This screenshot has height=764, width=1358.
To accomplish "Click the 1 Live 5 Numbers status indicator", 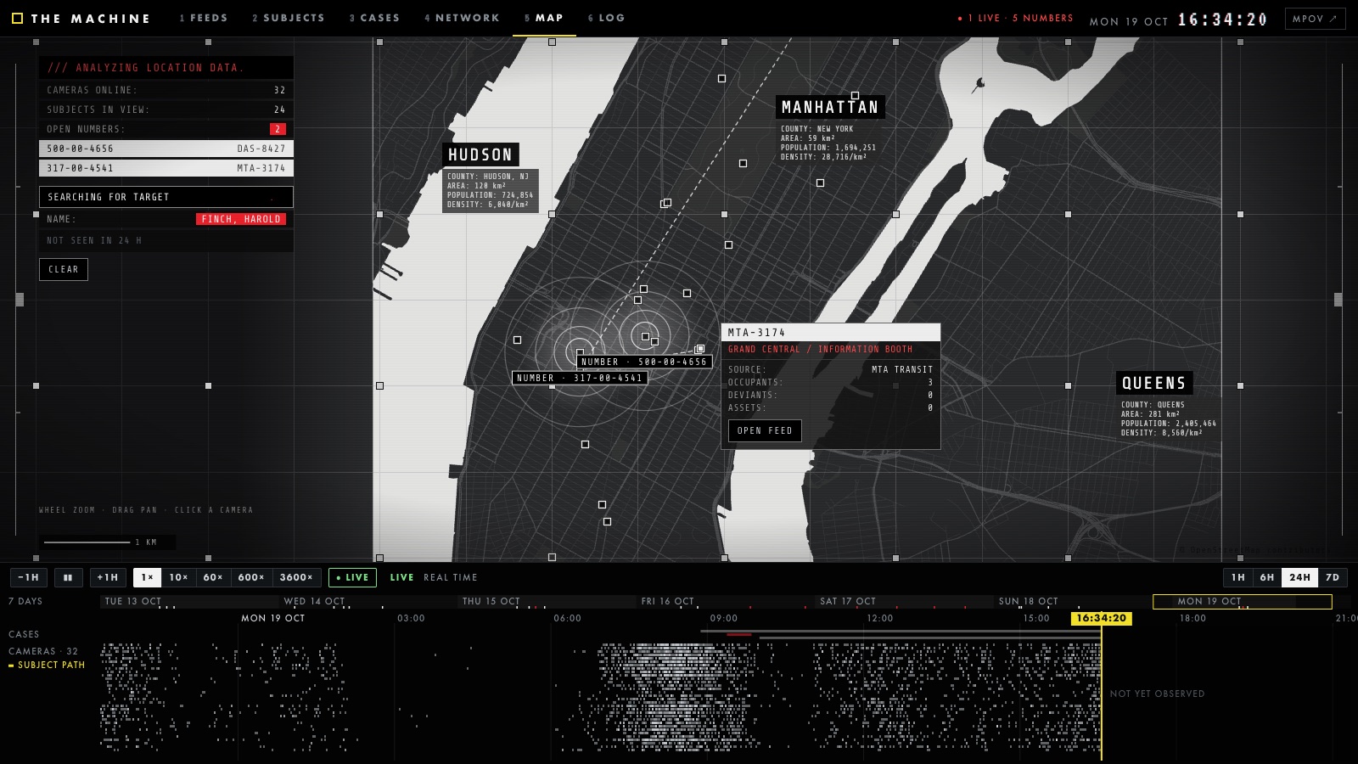I will [x=1015, y=18].
